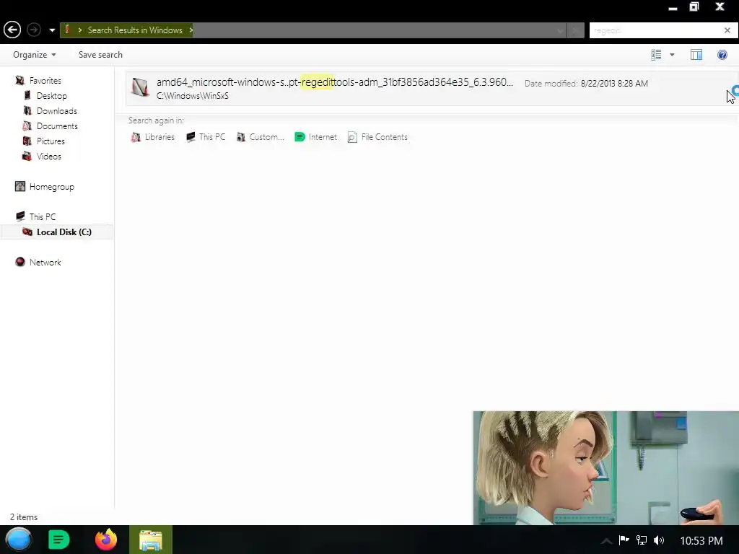This screenshot has height=554, width=739.
Task: Go back with the Back arrow button
Action: (12, 30)
